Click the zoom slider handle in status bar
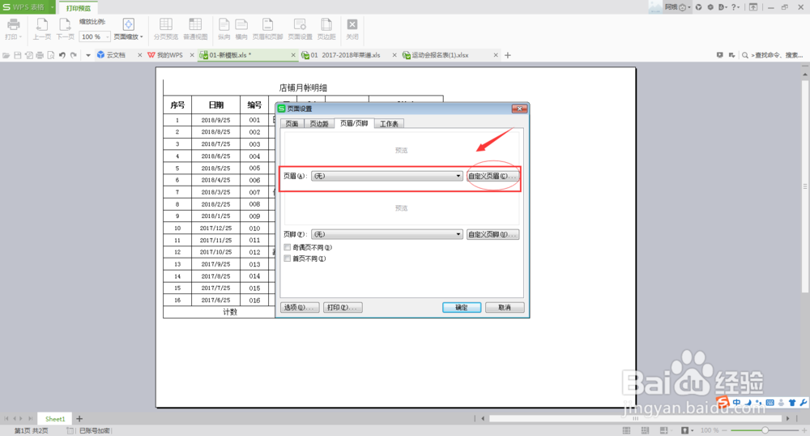Image resolution: width=810 pixels, height=436 pixels. coord(765,430)
